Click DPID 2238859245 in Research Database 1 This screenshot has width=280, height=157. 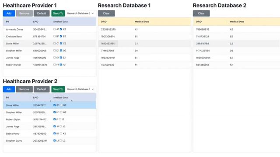coord(108,29)
